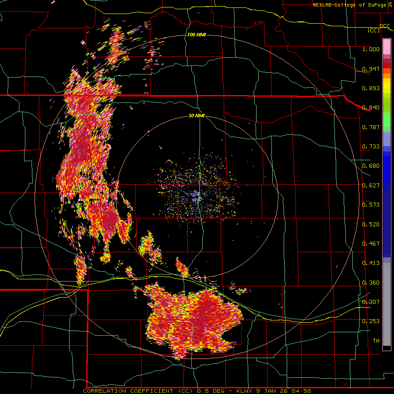Click the 0.253 value on the color scale

tap(371, 321)
